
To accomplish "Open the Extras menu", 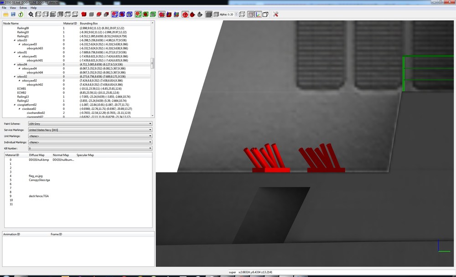I will pyautogui.click(x=23, y=8).
